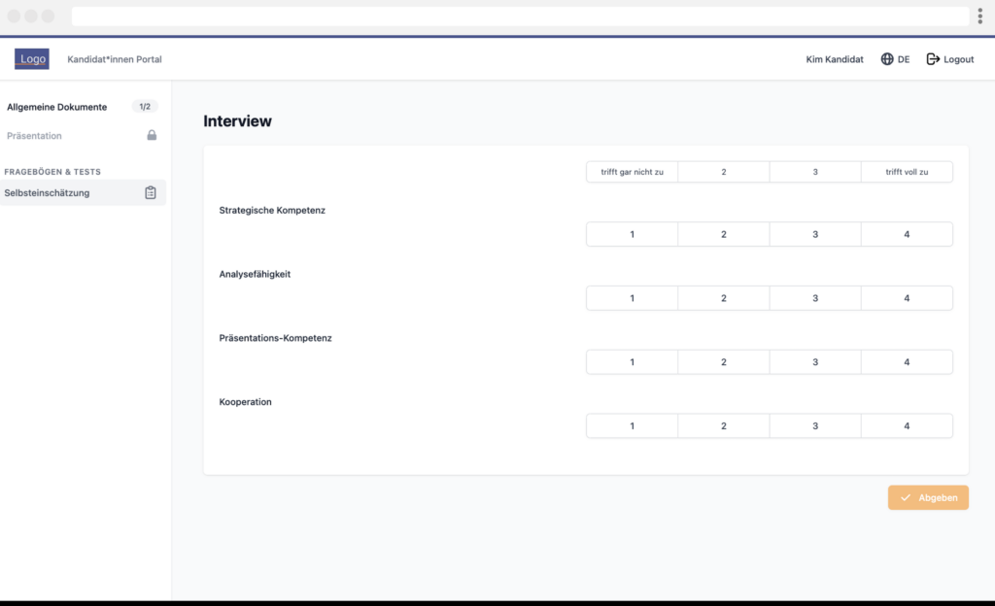The image size is (995, 606).
Task: Click the Logo in the header
Action: [32, 59]
